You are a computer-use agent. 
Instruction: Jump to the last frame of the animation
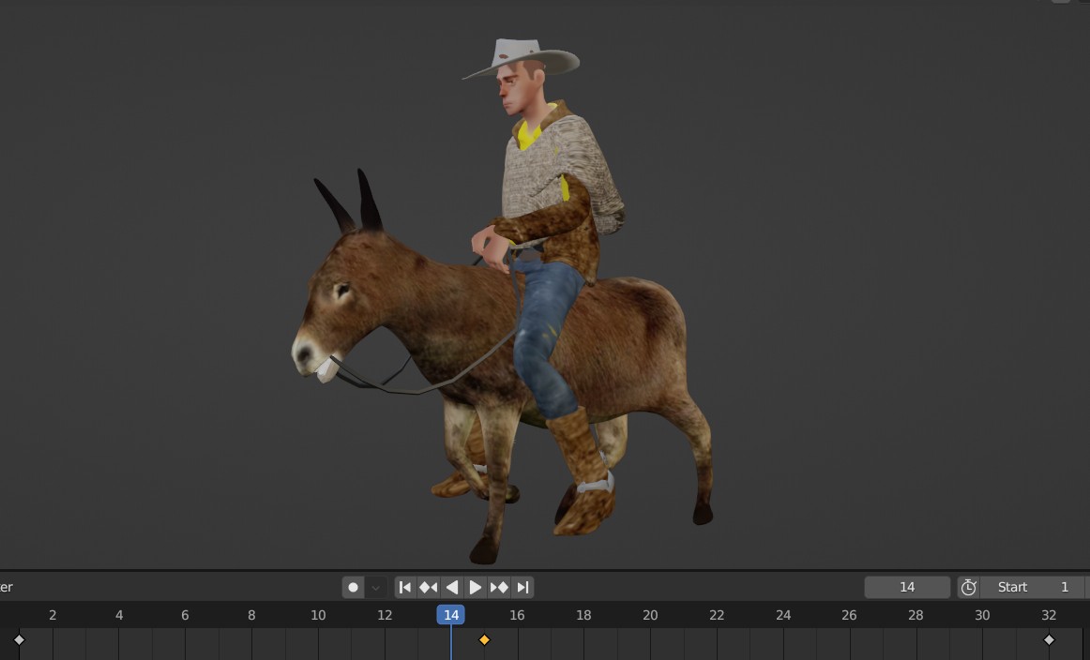(522, 588)
